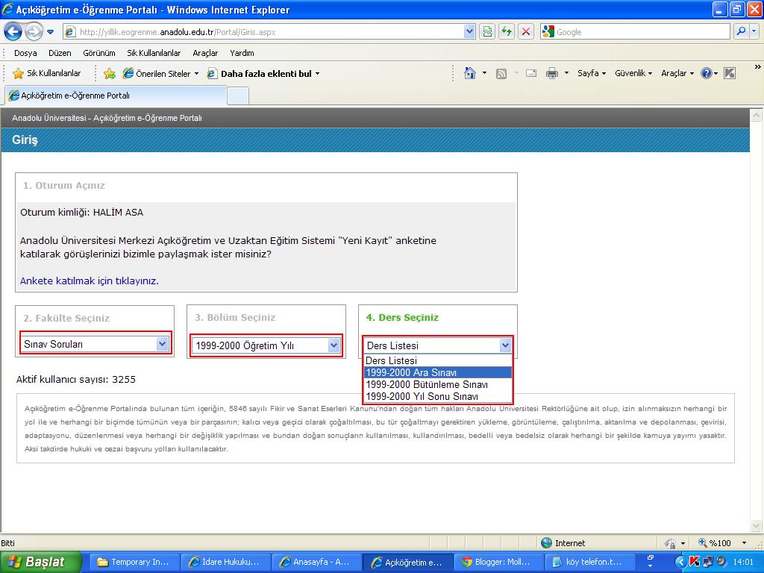Open the Yardım menu
This screenshot has width=764, height=573.
click(x=242, y=53)
